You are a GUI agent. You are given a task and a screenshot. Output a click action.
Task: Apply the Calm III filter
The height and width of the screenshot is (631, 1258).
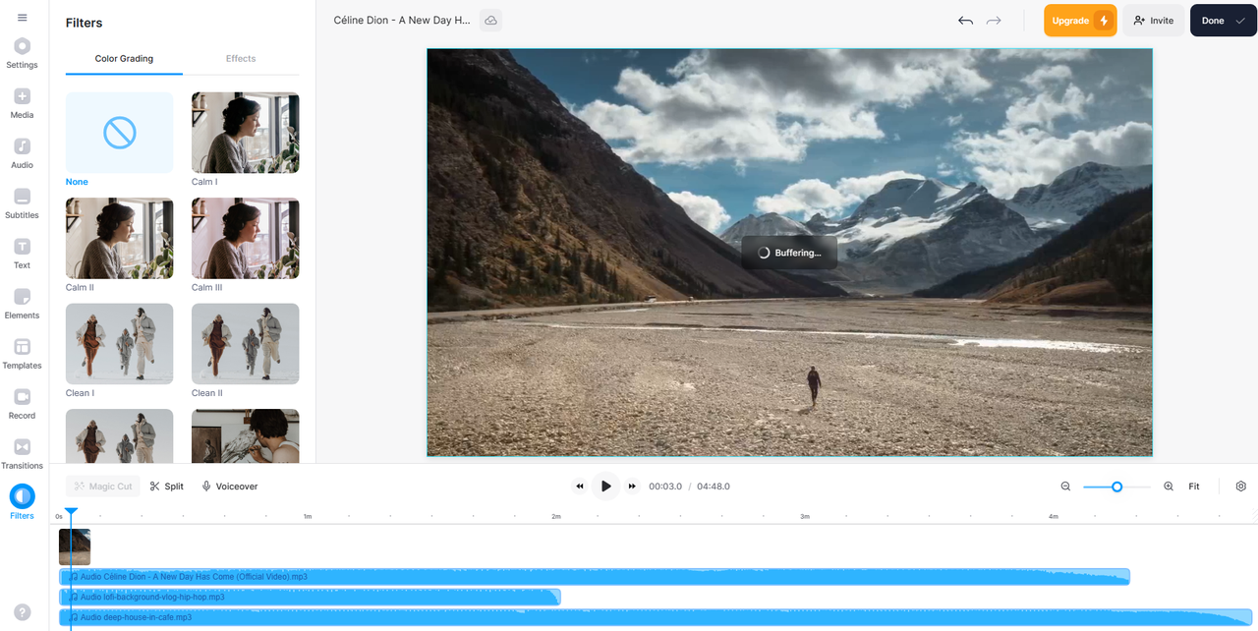pyautogui.click(x=246, y=238)
